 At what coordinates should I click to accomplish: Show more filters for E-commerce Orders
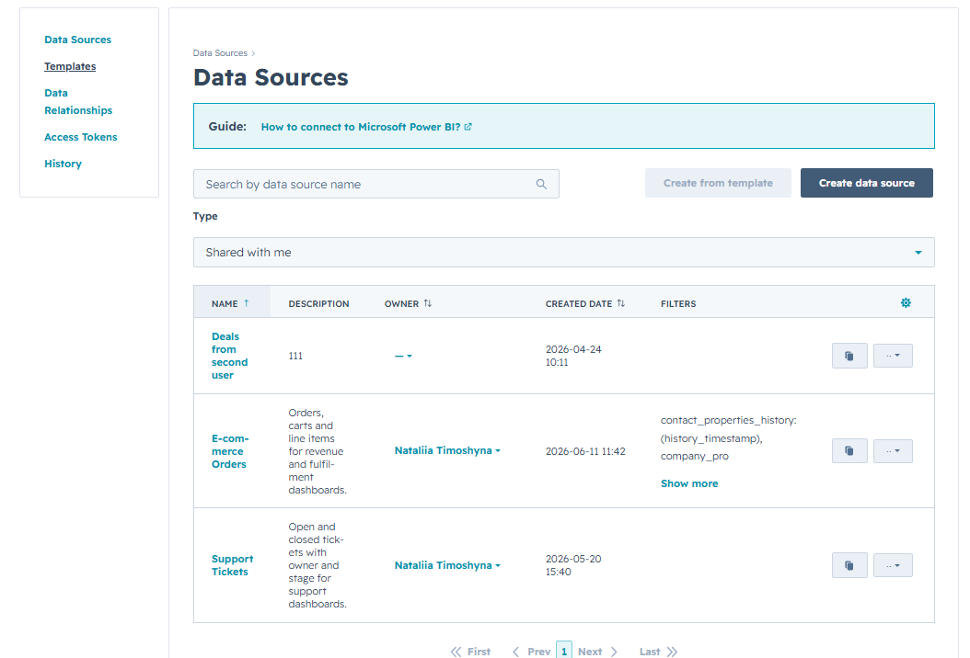pyautogui.click(x=689, y=483)
